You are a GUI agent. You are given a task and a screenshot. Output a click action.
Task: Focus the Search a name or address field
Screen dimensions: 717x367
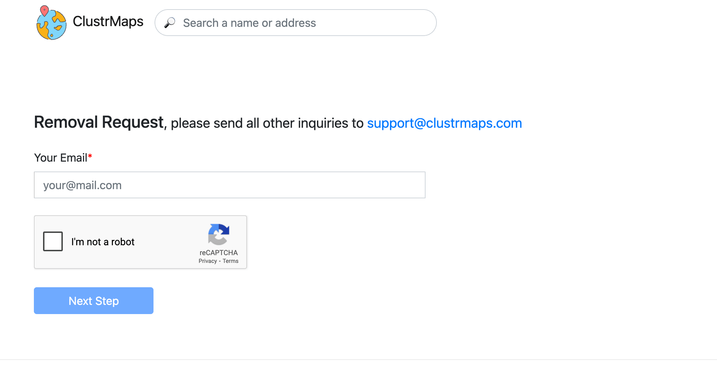pyautogui.click(x=296, y=23)
